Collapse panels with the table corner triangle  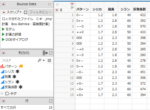point(57,4)
